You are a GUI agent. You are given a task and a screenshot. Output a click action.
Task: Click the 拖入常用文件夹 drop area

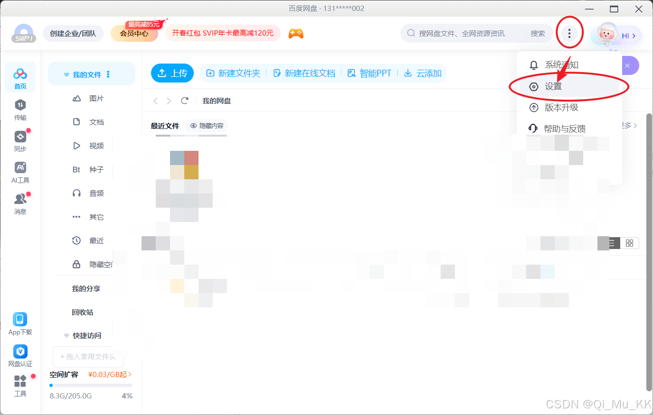pos(88,357)
